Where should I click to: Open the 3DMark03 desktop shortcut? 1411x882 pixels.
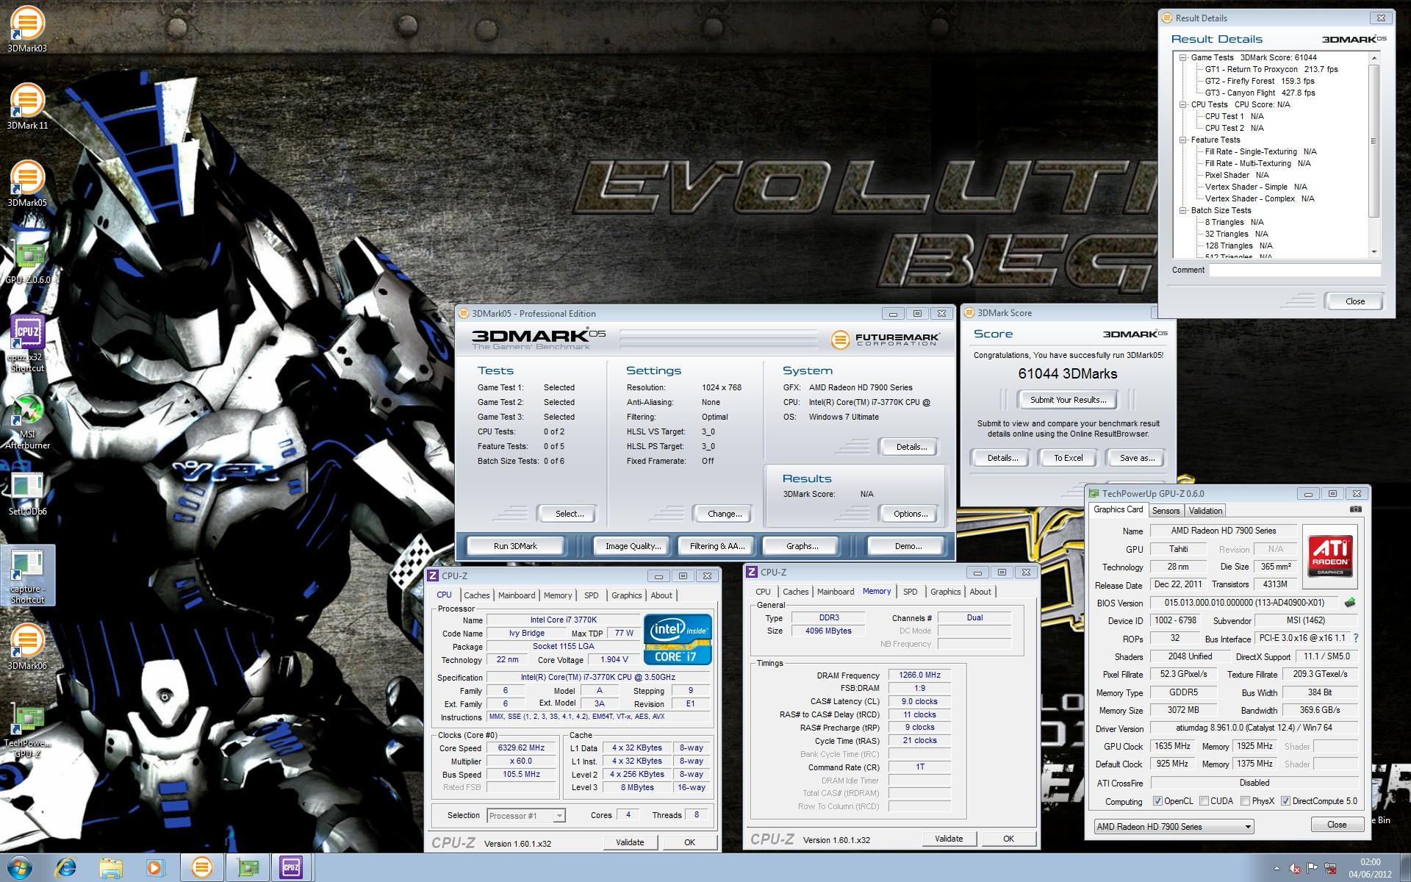coord(27,29)
